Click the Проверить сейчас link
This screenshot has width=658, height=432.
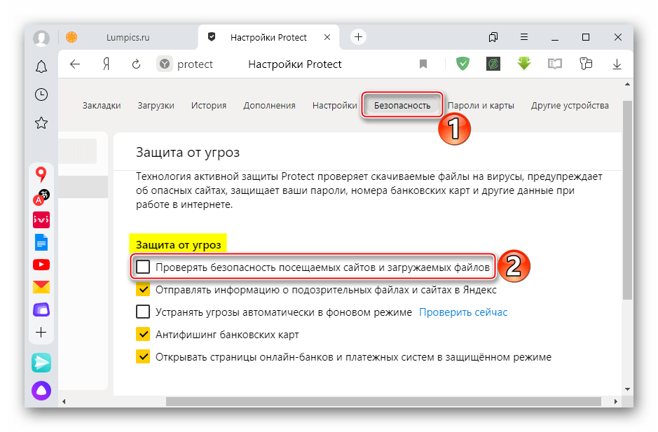463,312
